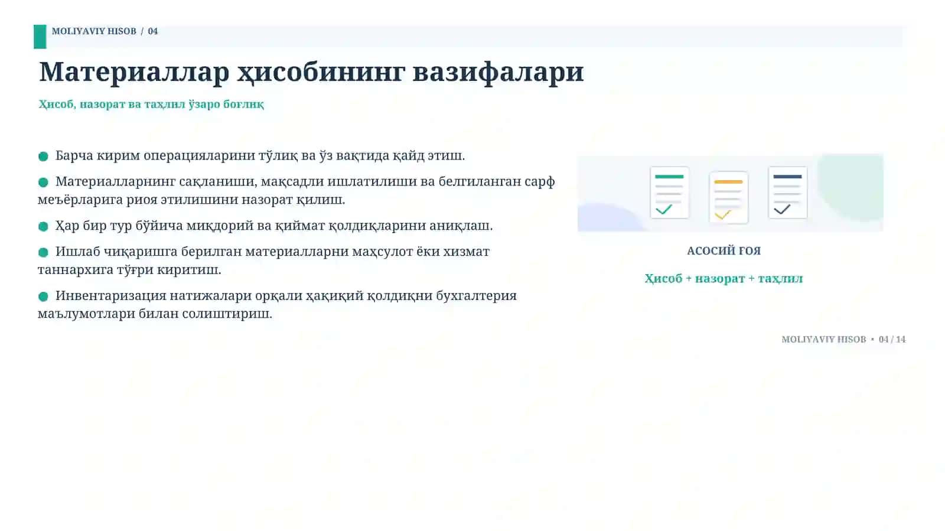Click the green circle in the illustration corner
945x531 pixels.
click(851, 187)
